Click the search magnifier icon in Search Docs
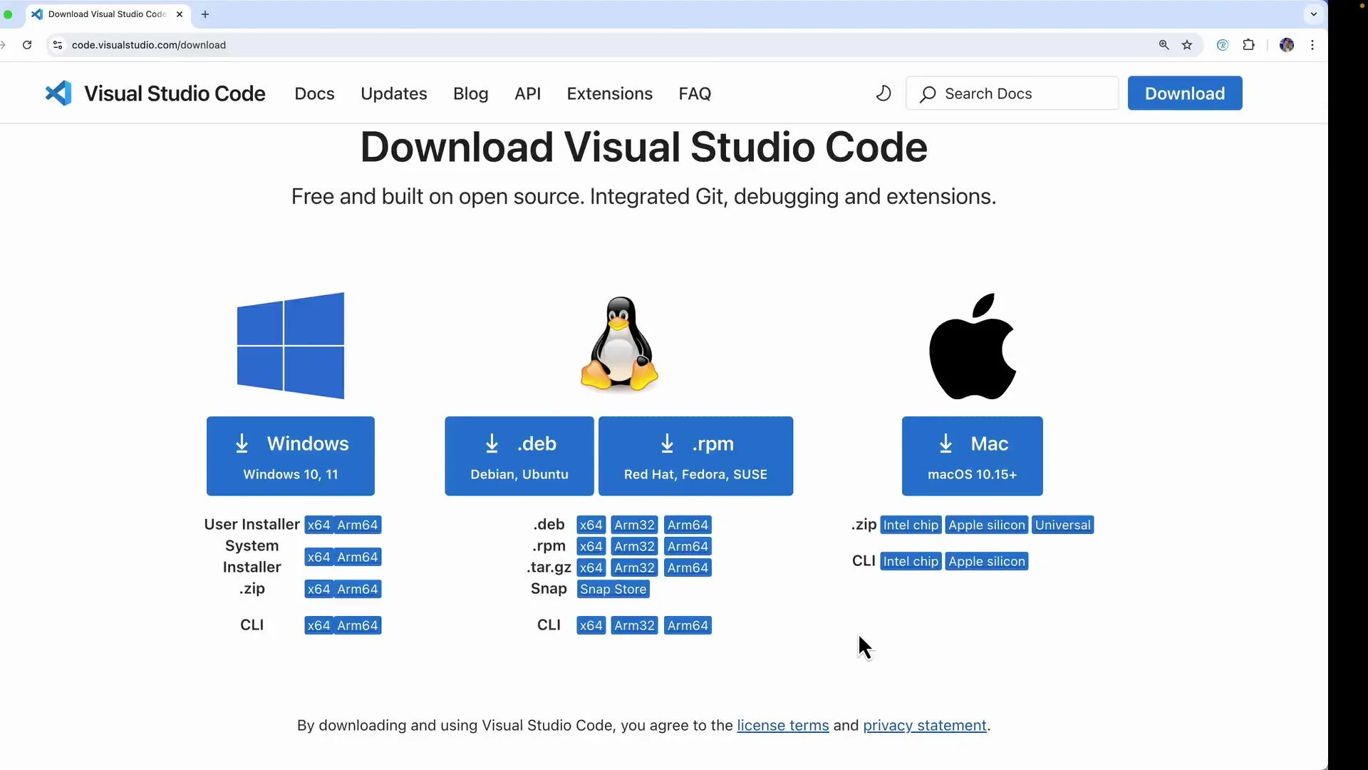 coord(928,94)
